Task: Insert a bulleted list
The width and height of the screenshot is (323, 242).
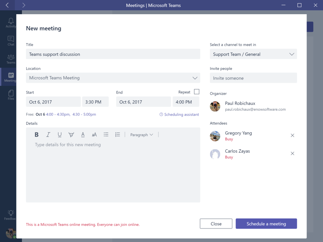Action: [106, 135]
